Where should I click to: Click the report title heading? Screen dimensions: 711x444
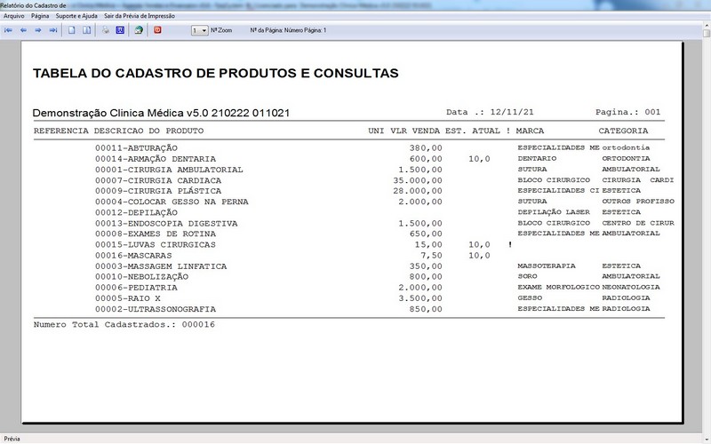(215, 74)
